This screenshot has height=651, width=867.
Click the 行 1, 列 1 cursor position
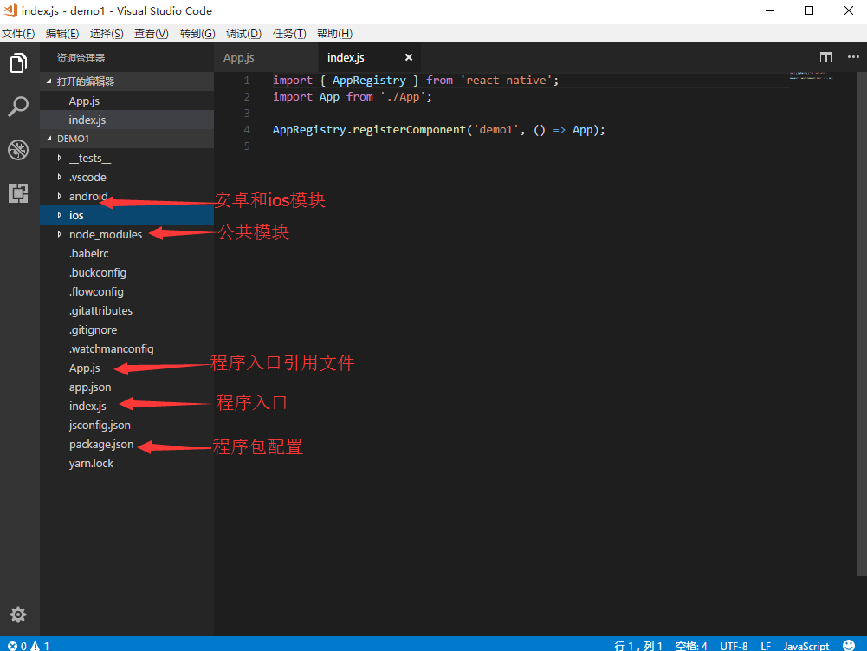tap(638, 646)
